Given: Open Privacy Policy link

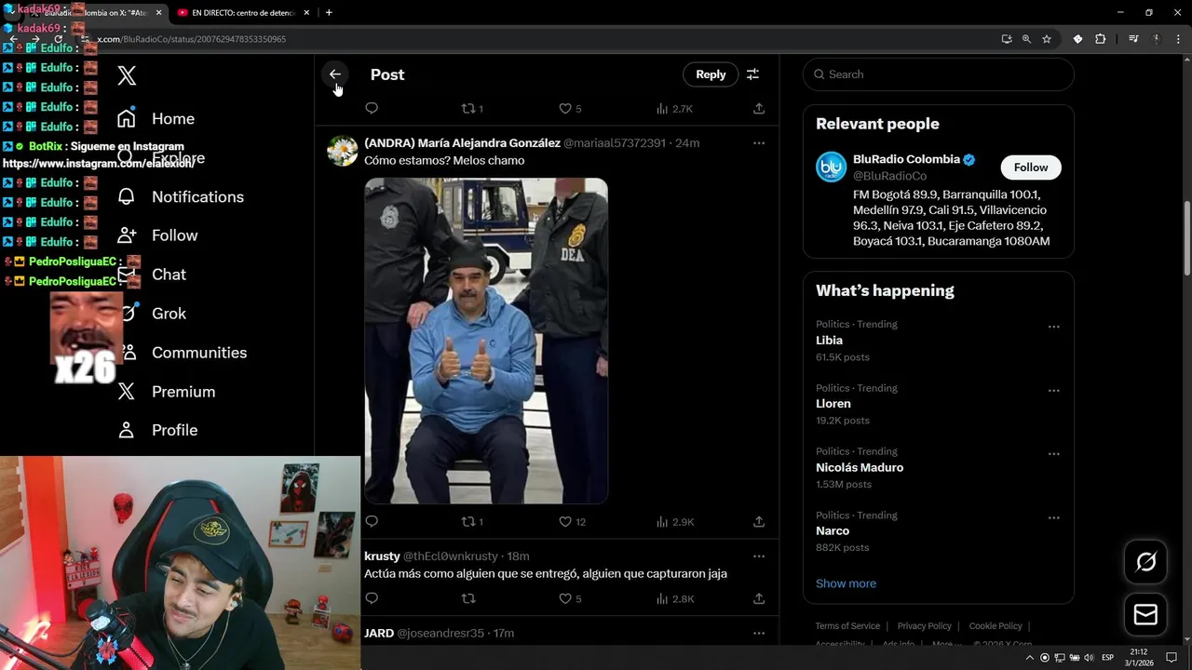Looking at the screenshot, I should pos(924,626).
